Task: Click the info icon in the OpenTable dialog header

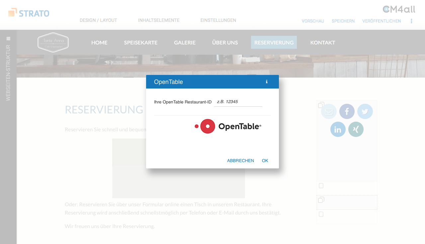Action: coord(267,82)
